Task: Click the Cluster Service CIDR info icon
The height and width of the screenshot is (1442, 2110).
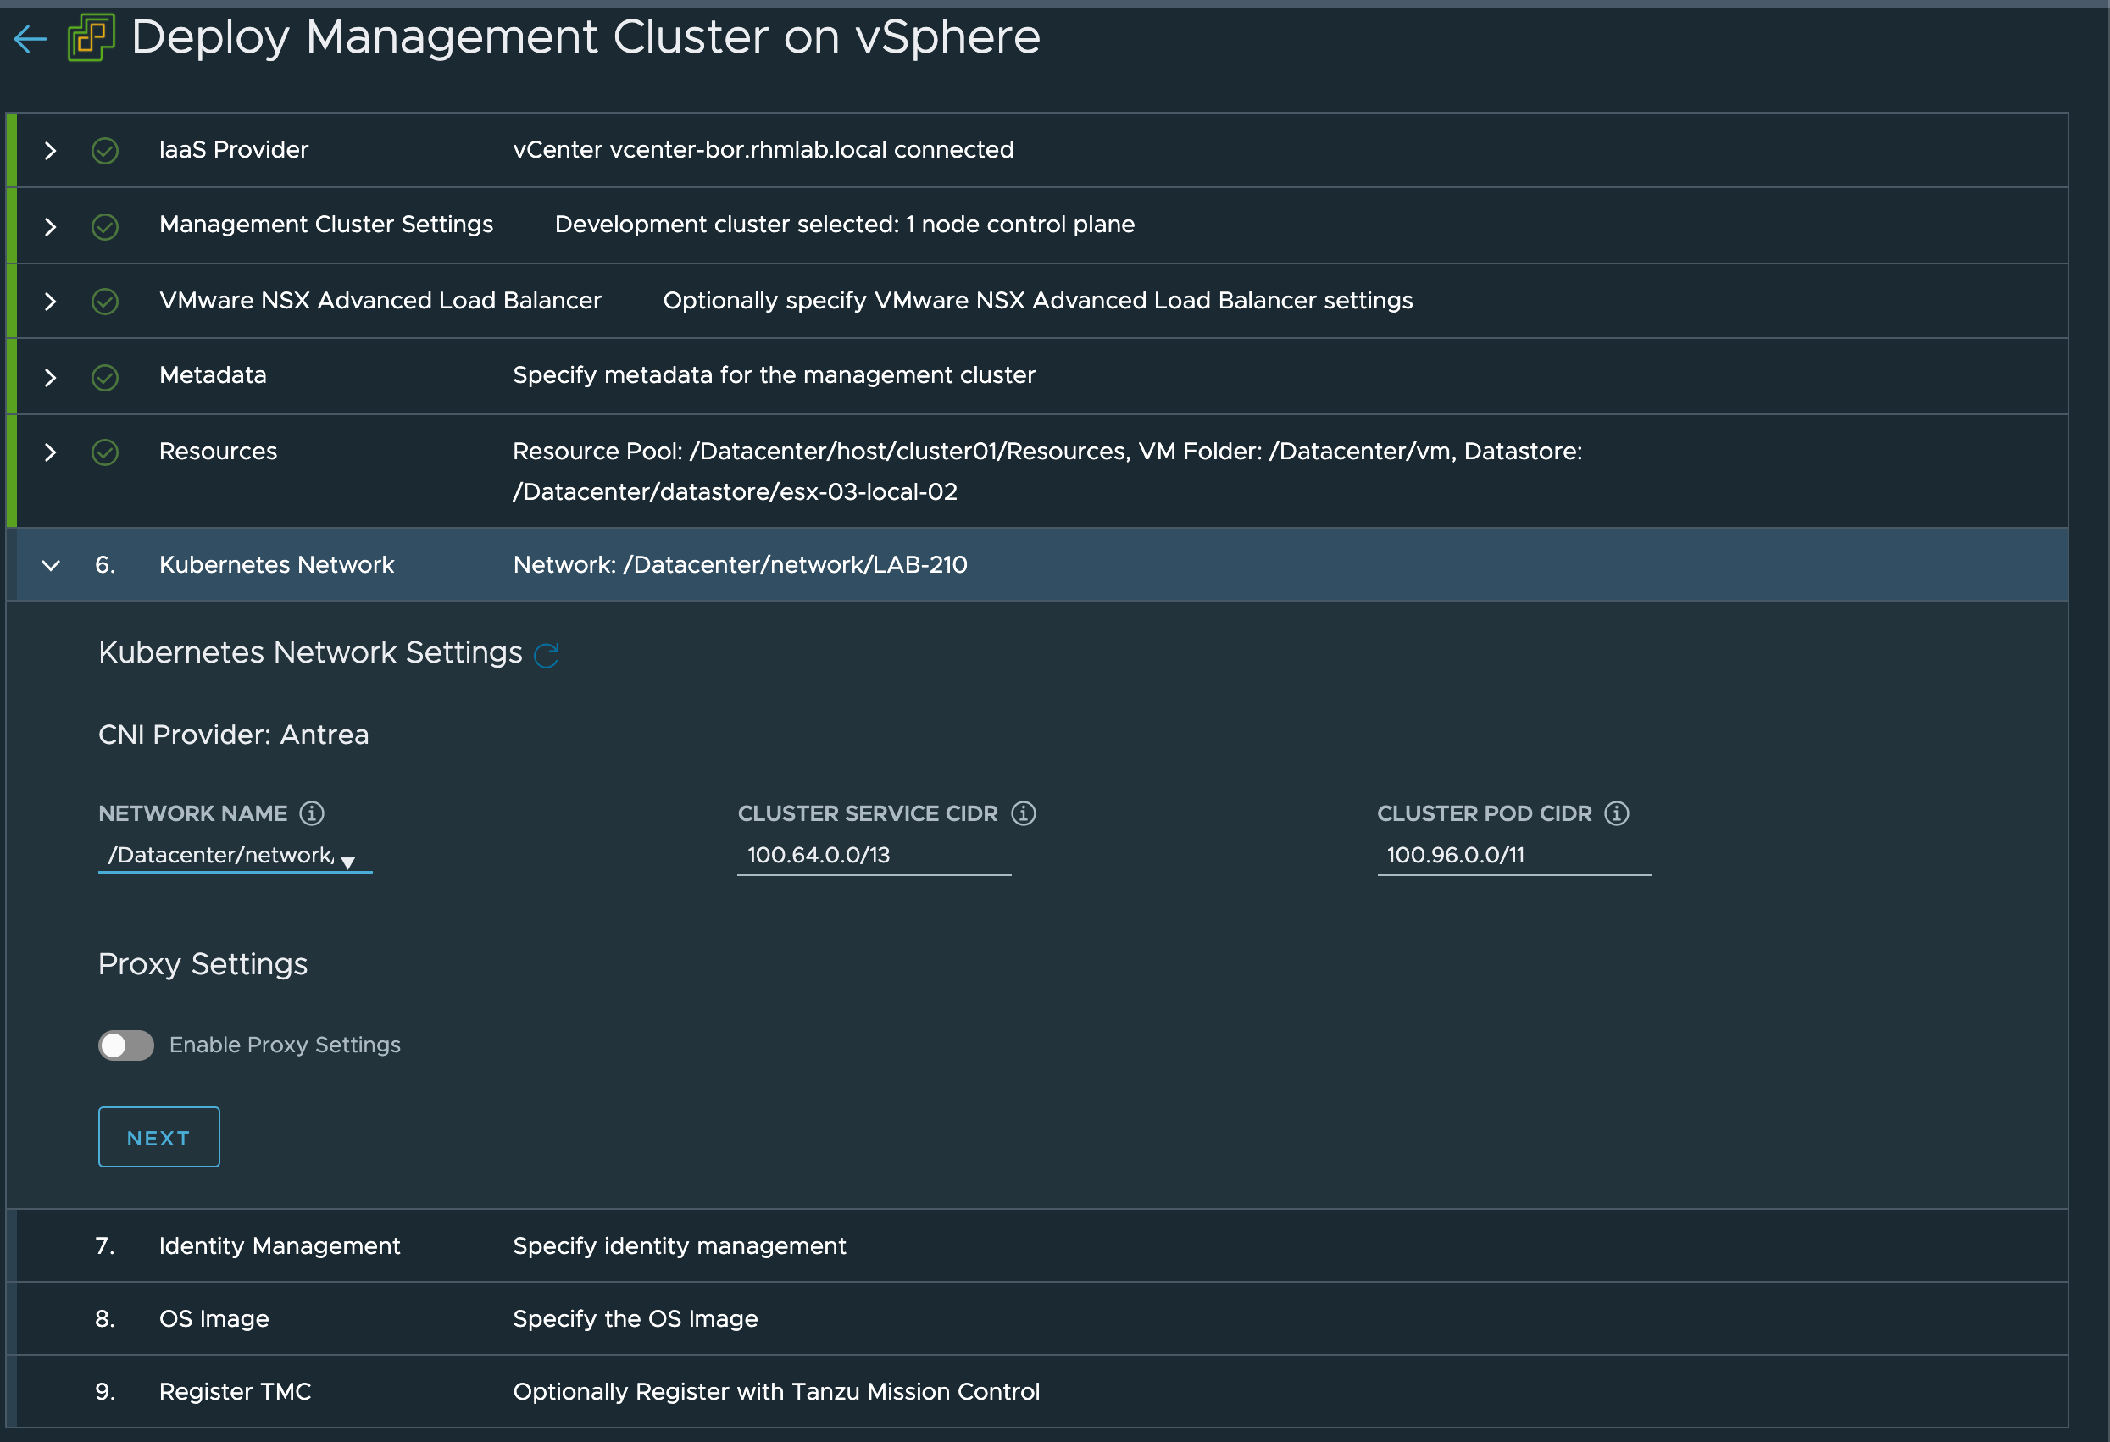Action: pyautogui.click(x=1024, y=813)
